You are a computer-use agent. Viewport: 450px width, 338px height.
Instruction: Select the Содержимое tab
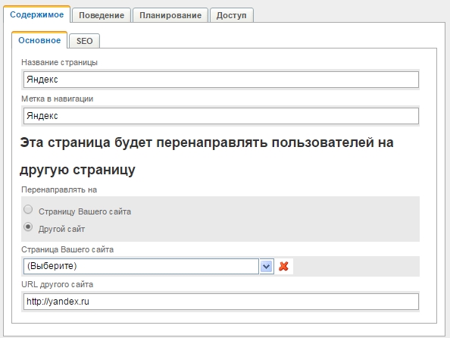[36, 14]
